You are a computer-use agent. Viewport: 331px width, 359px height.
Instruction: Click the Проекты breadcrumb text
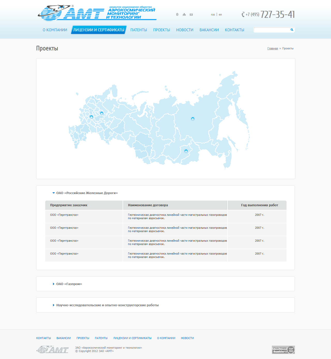coord(288,49)
